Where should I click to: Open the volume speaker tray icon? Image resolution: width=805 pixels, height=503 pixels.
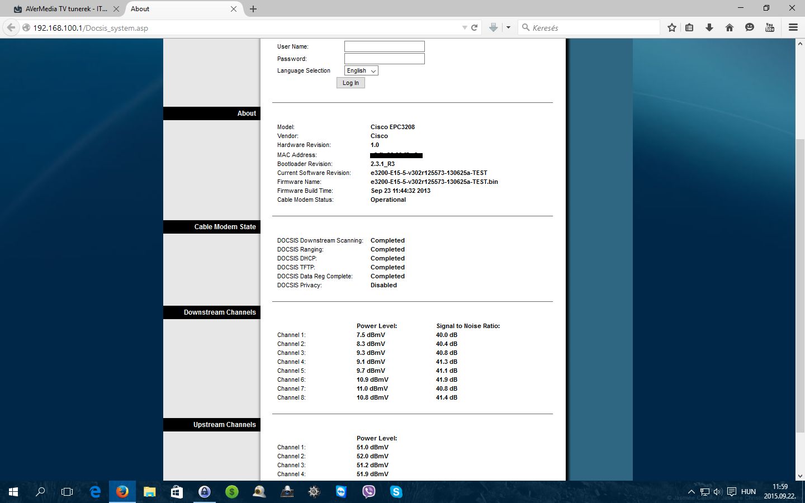718,492
